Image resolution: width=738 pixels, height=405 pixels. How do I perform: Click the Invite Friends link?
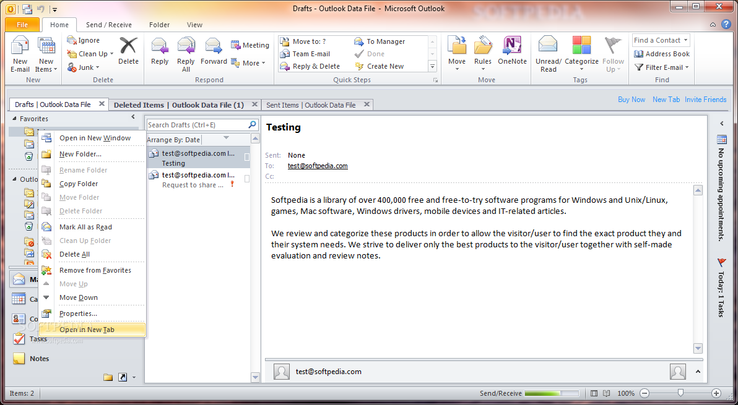click(706, 100)
